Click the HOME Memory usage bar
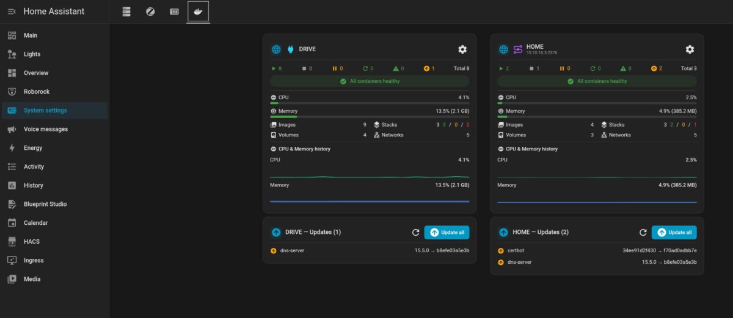This screenshot has height=318, width=733. pos(597,117)
